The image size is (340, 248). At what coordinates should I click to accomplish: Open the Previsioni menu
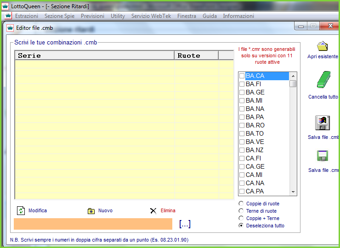pos(93,16)
